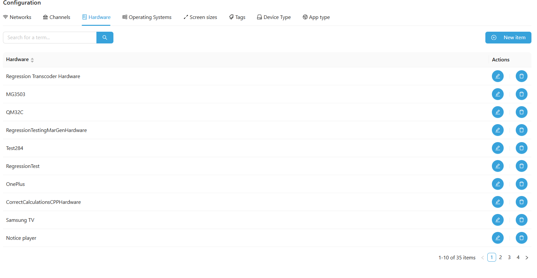Jump to page 3 of results
The image size is (537, 278).
coord(509,257)
